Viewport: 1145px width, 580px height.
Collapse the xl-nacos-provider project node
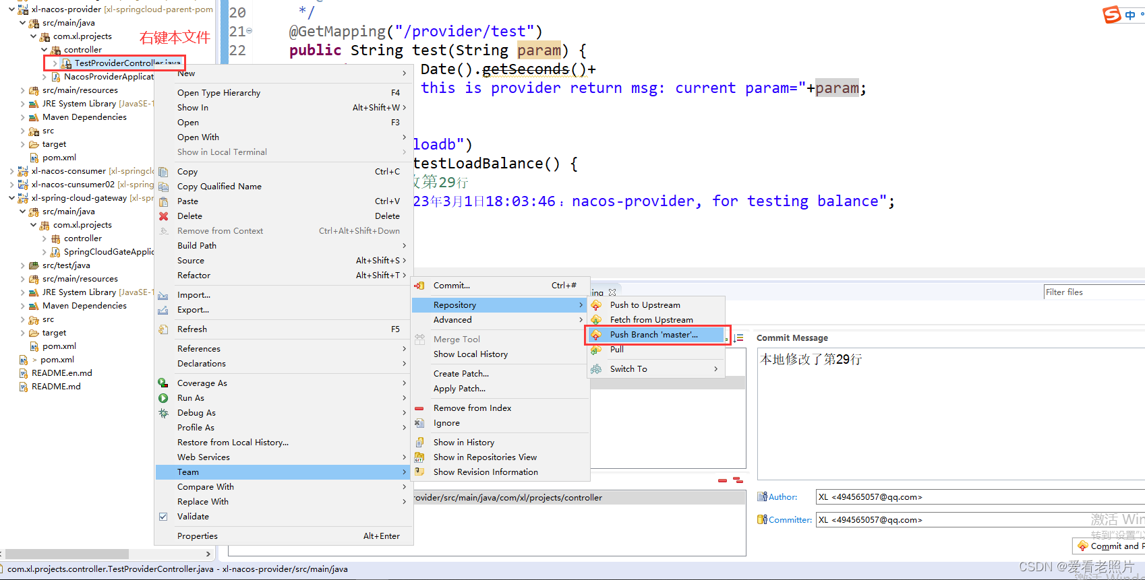[x=11, y=9]
